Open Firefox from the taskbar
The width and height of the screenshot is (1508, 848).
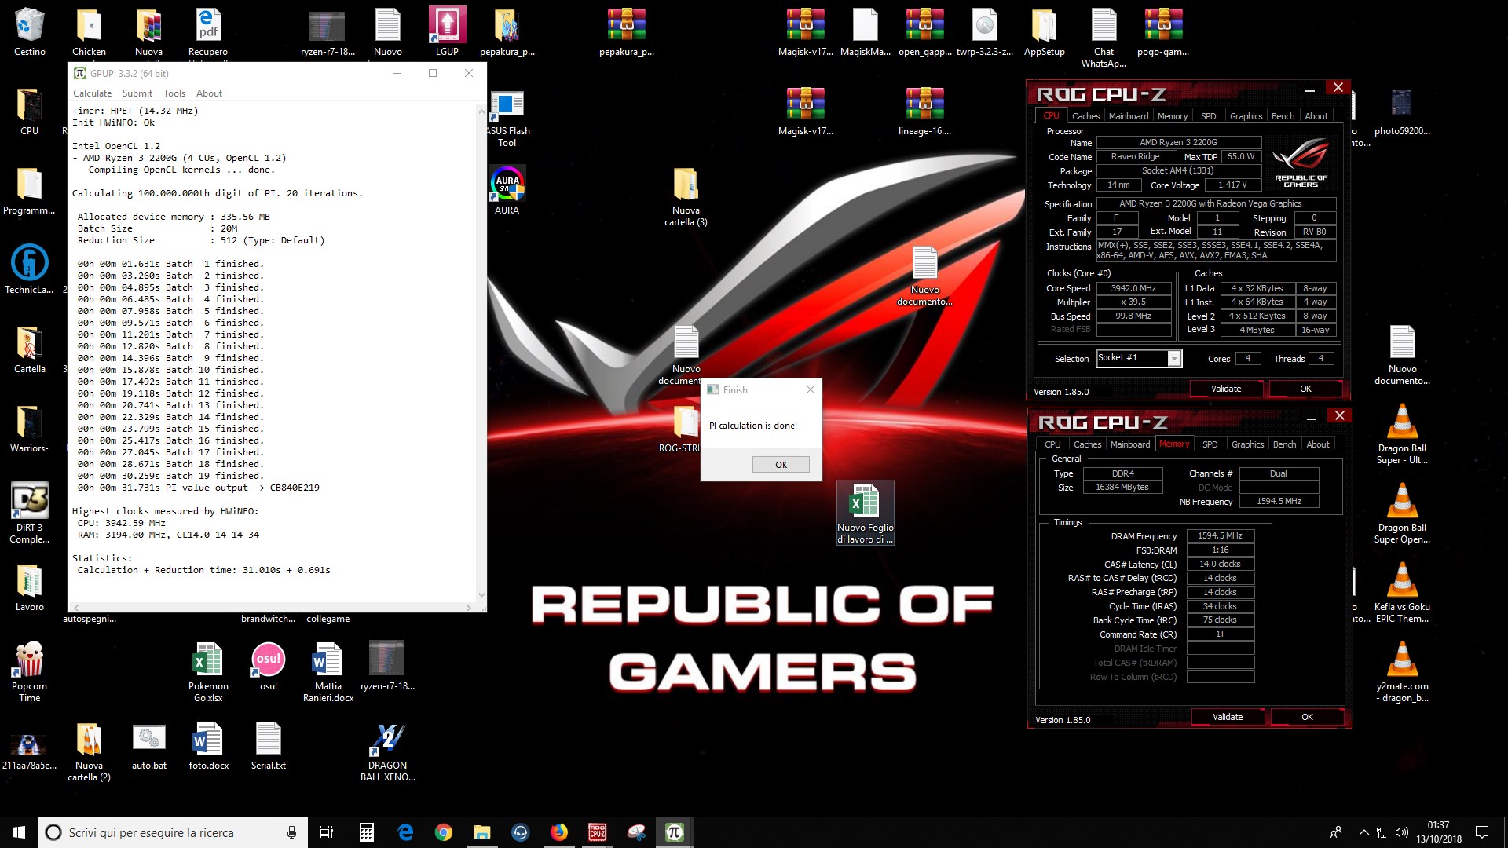click(559, 832)
